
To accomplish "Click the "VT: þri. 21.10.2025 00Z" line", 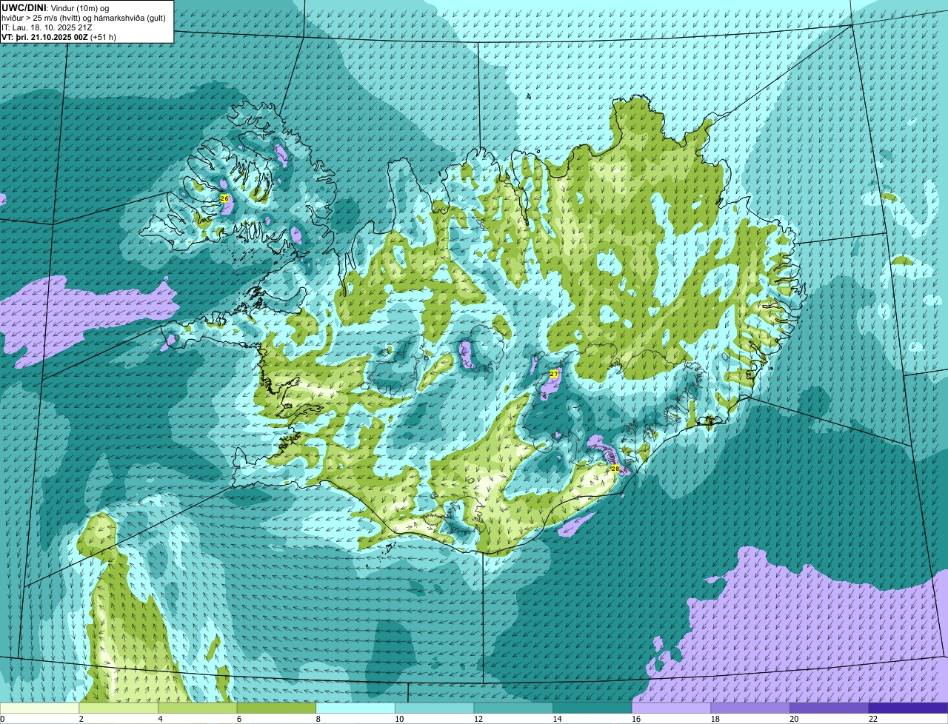I will coord(44,37).
